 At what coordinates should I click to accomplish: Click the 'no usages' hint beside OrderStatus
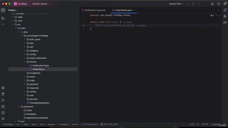coord(128,22)
